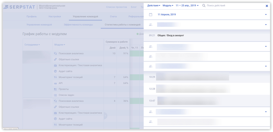Click the calendar icon beside 11 Апреля, 2019
The width and height of the screenshot is (273, 132).
coord(151,14)
